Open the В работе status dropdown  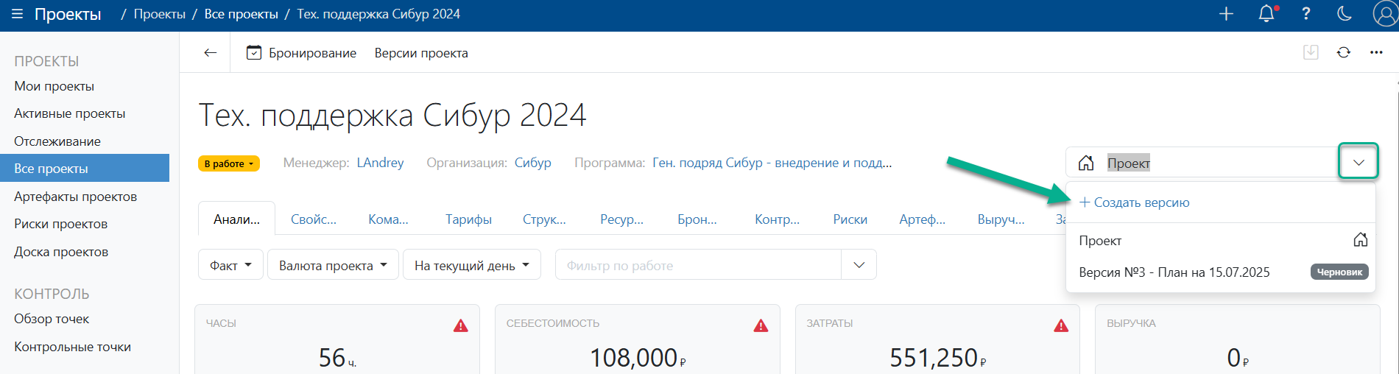click(229, 163)
